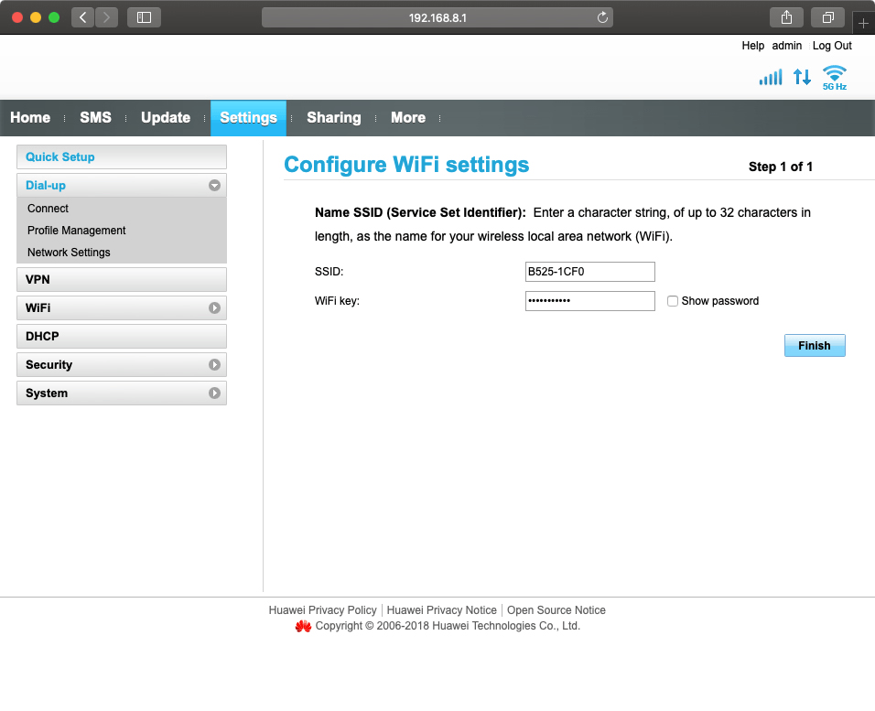Expand the WiFi sidebar section
This screenshot has width=875, height=711.
(x=214, y=308)
